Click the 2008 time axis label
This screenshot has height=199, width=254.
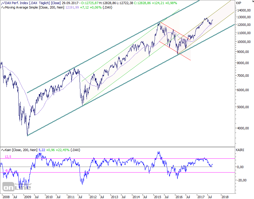click(x=6, y=197)
